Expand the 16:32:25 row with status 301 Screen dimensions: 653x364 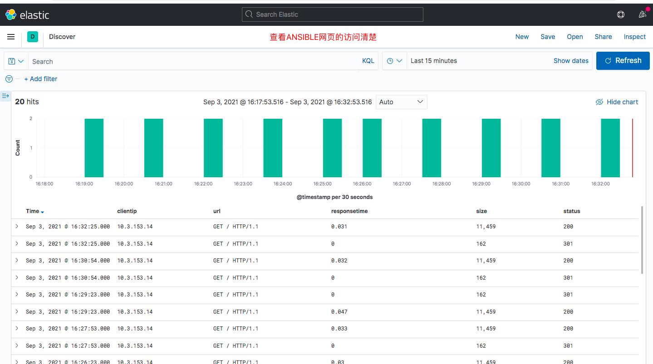17,243
